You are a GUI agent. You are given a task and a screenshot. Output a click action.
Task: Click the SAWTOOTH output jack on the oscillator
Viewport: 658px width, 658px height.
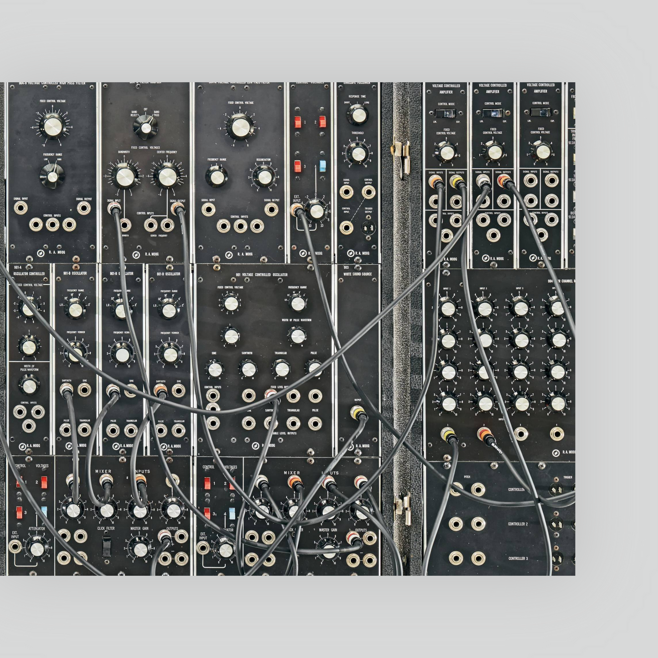pyautogui.click(x=270, y=395)
